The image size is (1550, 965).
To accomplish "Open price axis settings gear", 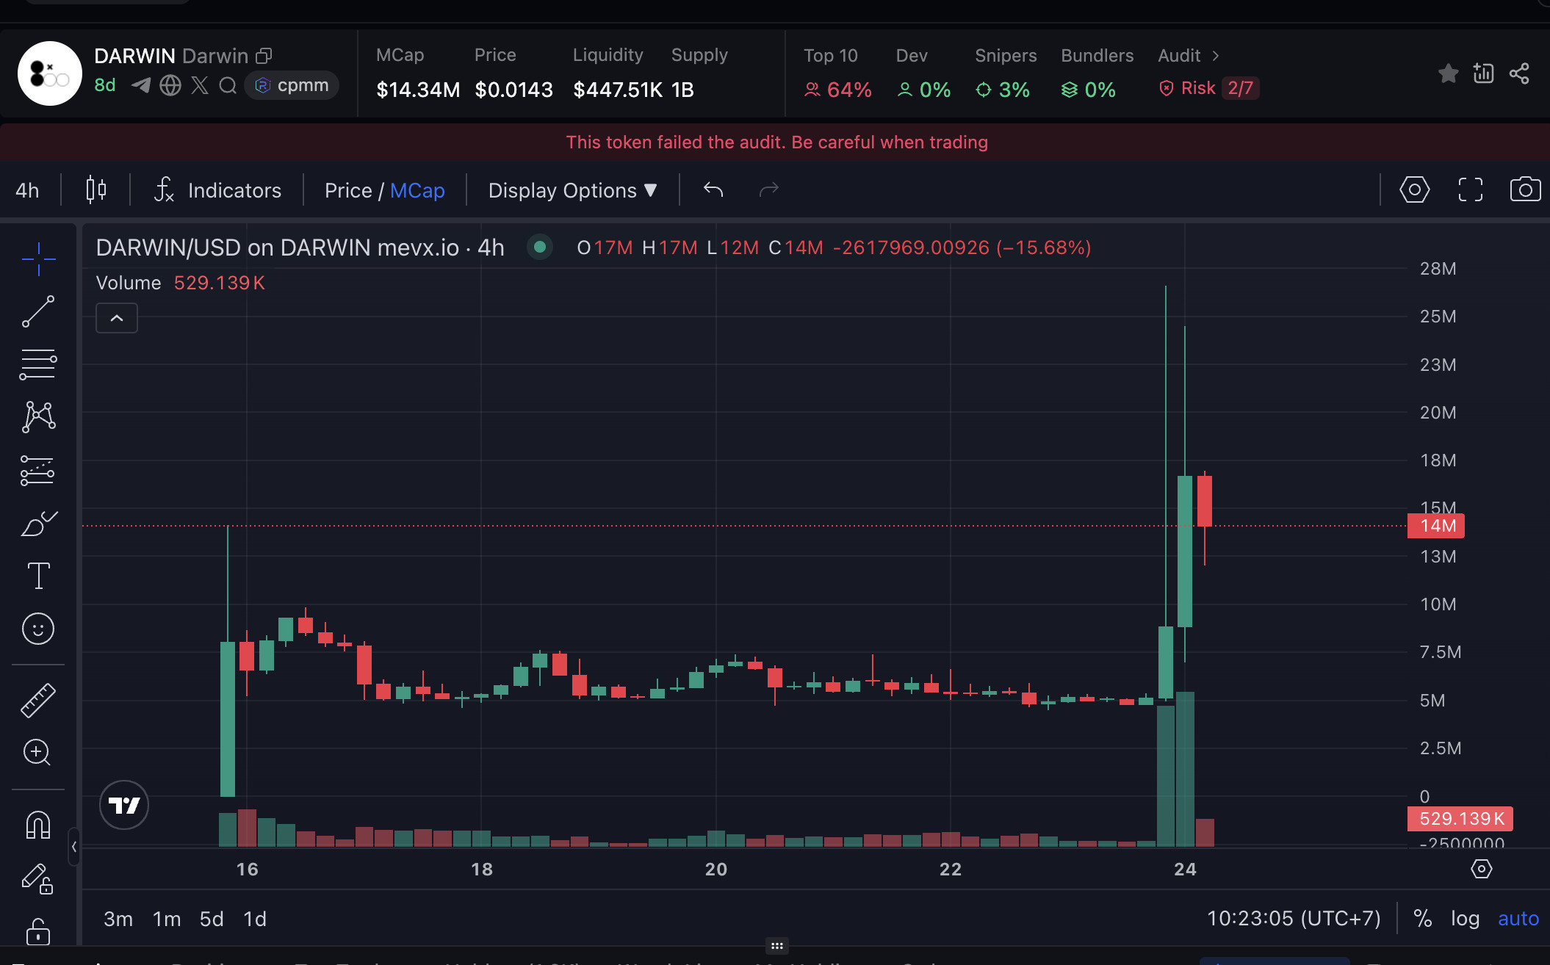I will [x=1481, y=869].
